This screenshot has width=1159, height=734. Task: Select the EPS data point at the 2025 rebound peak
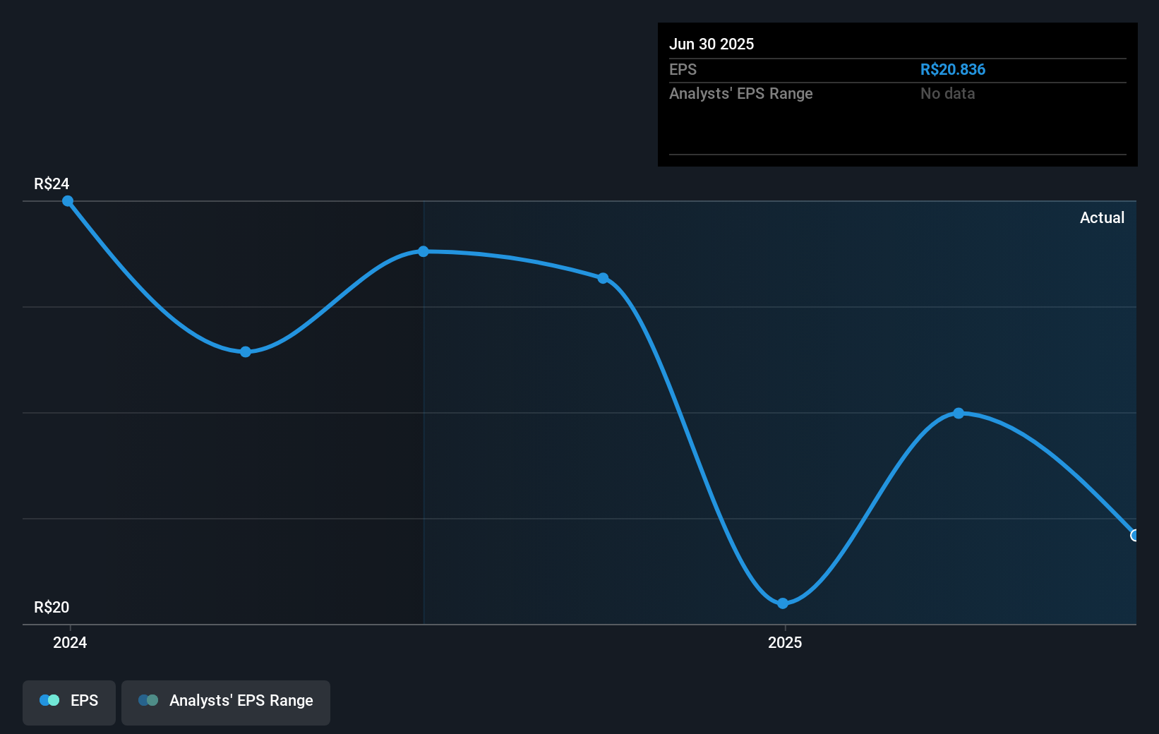pos(959,413)
